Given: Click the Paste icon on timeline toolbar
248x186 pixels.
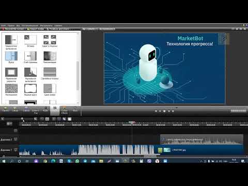Looking at the screenshot, I should pos(69,119).
